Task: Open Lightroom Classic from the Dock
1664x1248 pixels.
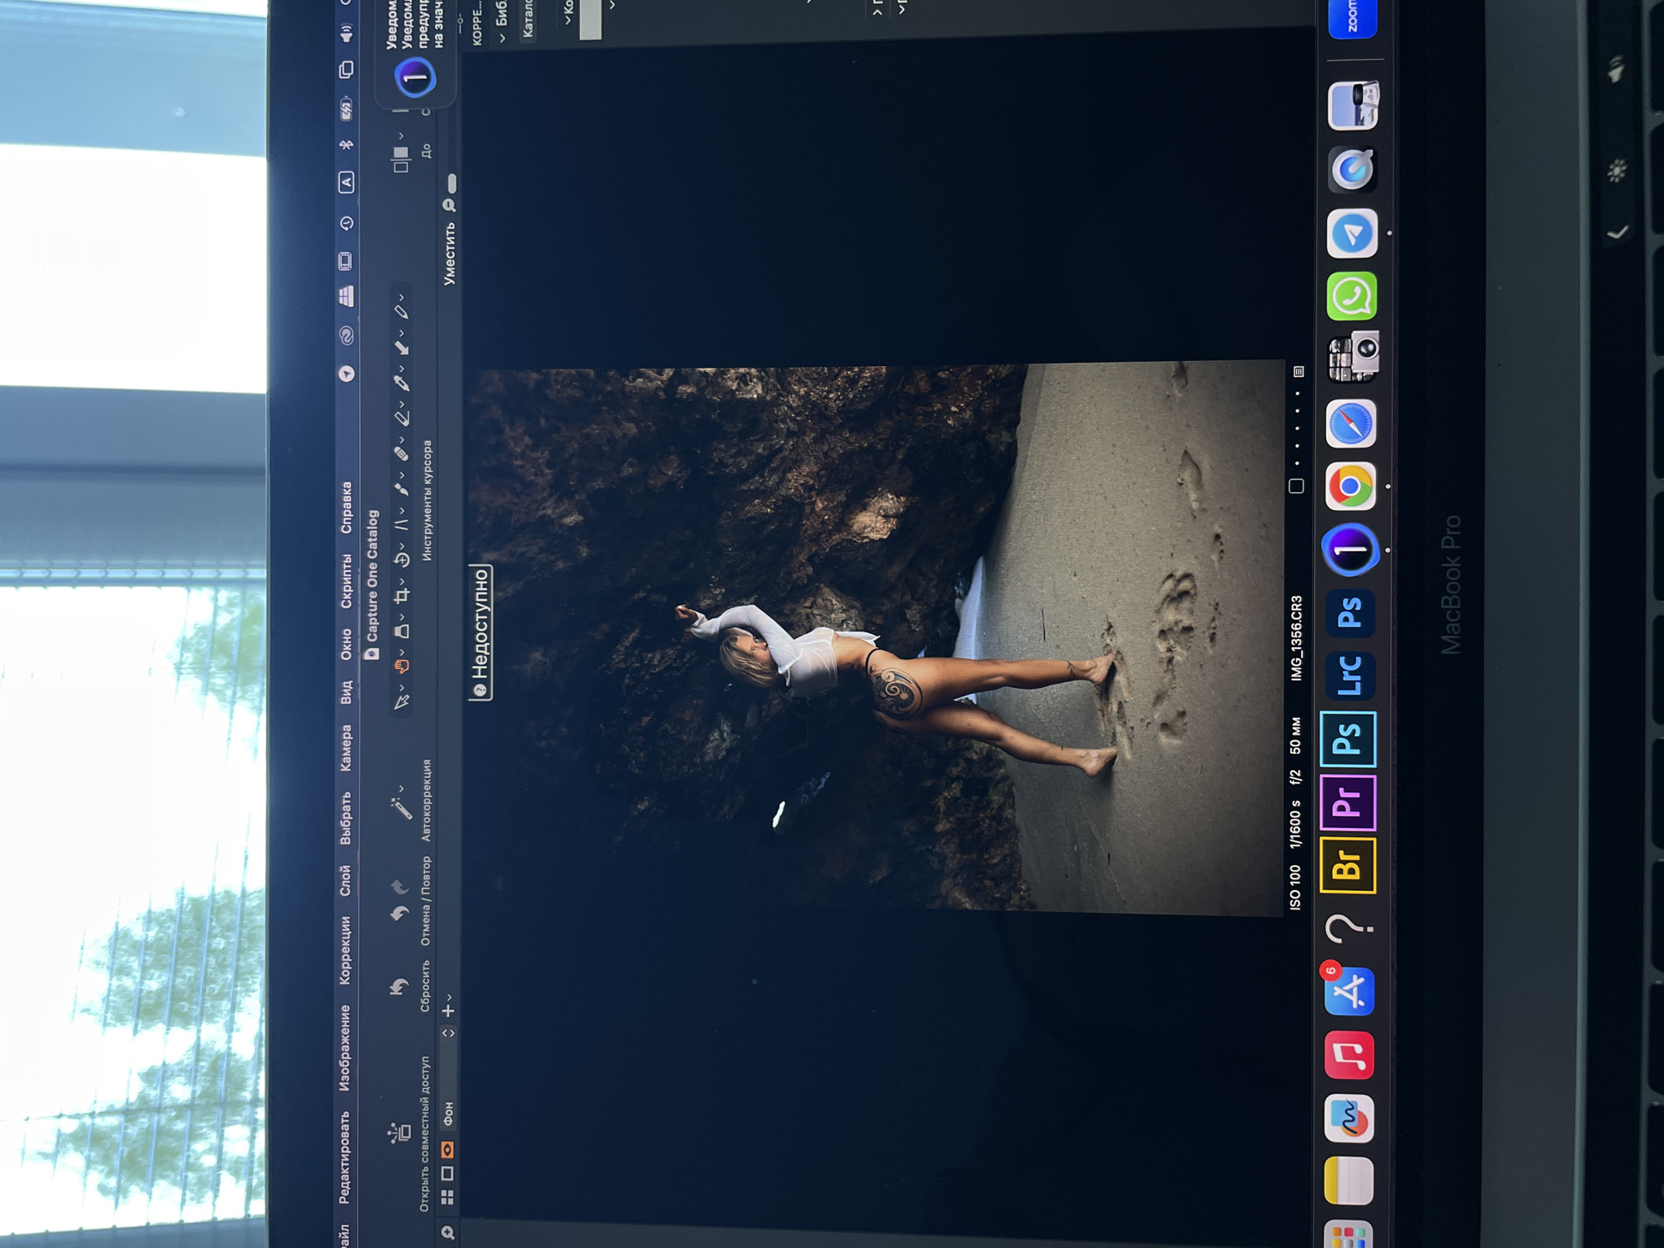Action: click(1348, 676)
